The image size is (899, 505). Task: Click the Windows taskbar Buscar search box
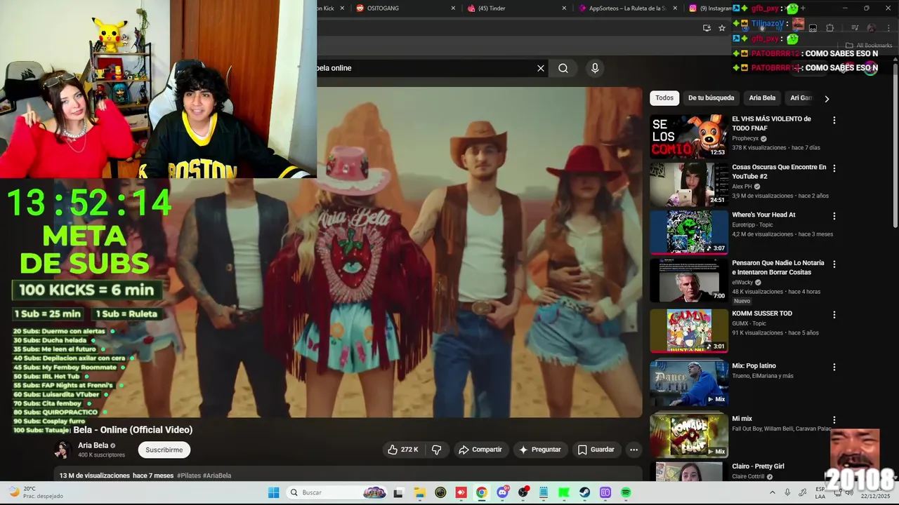[x=337, y=492]
